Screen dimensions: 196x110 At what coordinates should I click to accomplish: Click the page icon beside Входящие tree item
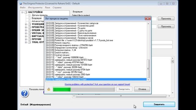pos(29,18)
